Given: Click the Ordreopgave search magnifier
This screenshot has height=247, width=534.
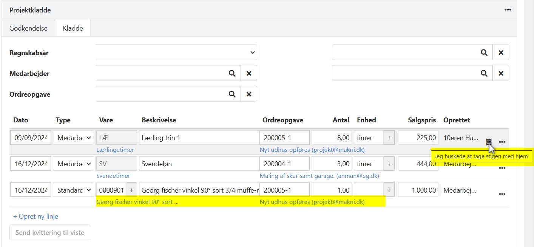Looking at the screenshot, I should [232, 94].
